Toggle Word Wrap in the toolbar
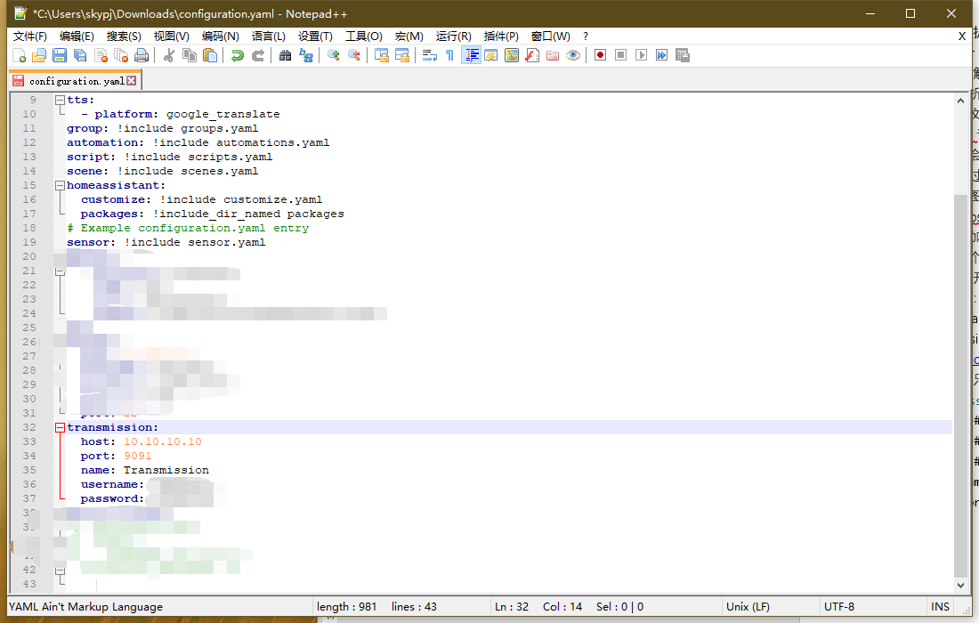Image resolution: width=979 pixels, height=623 pixels. [x=429, y=55]
